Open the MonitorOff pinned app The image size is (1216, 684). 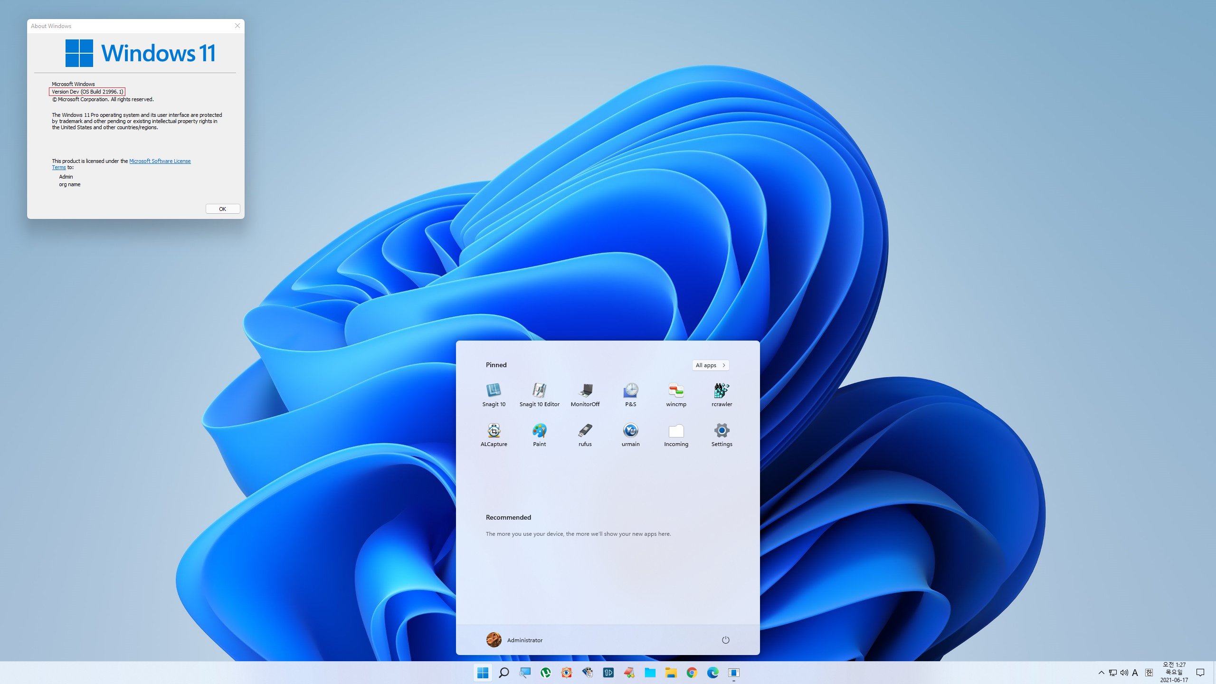[x=585, y=394]
